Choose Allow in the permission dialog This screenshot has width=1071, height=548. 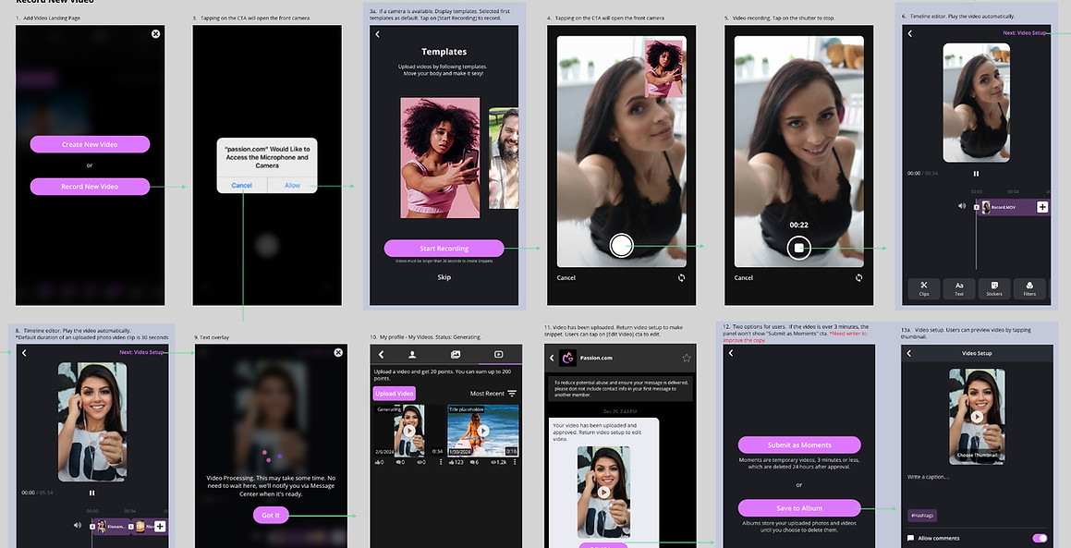[x=292, y=185]
